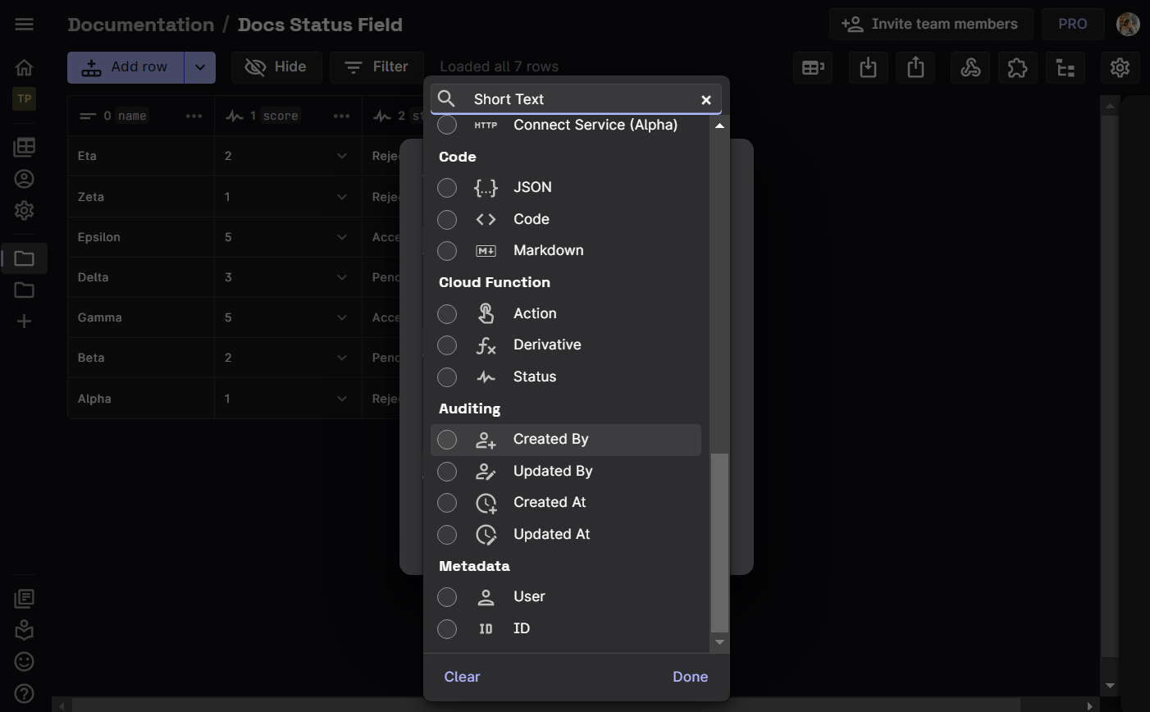Open score dropdown for Eta row
Screen dimensions: 1150x712
pos(342,156)
